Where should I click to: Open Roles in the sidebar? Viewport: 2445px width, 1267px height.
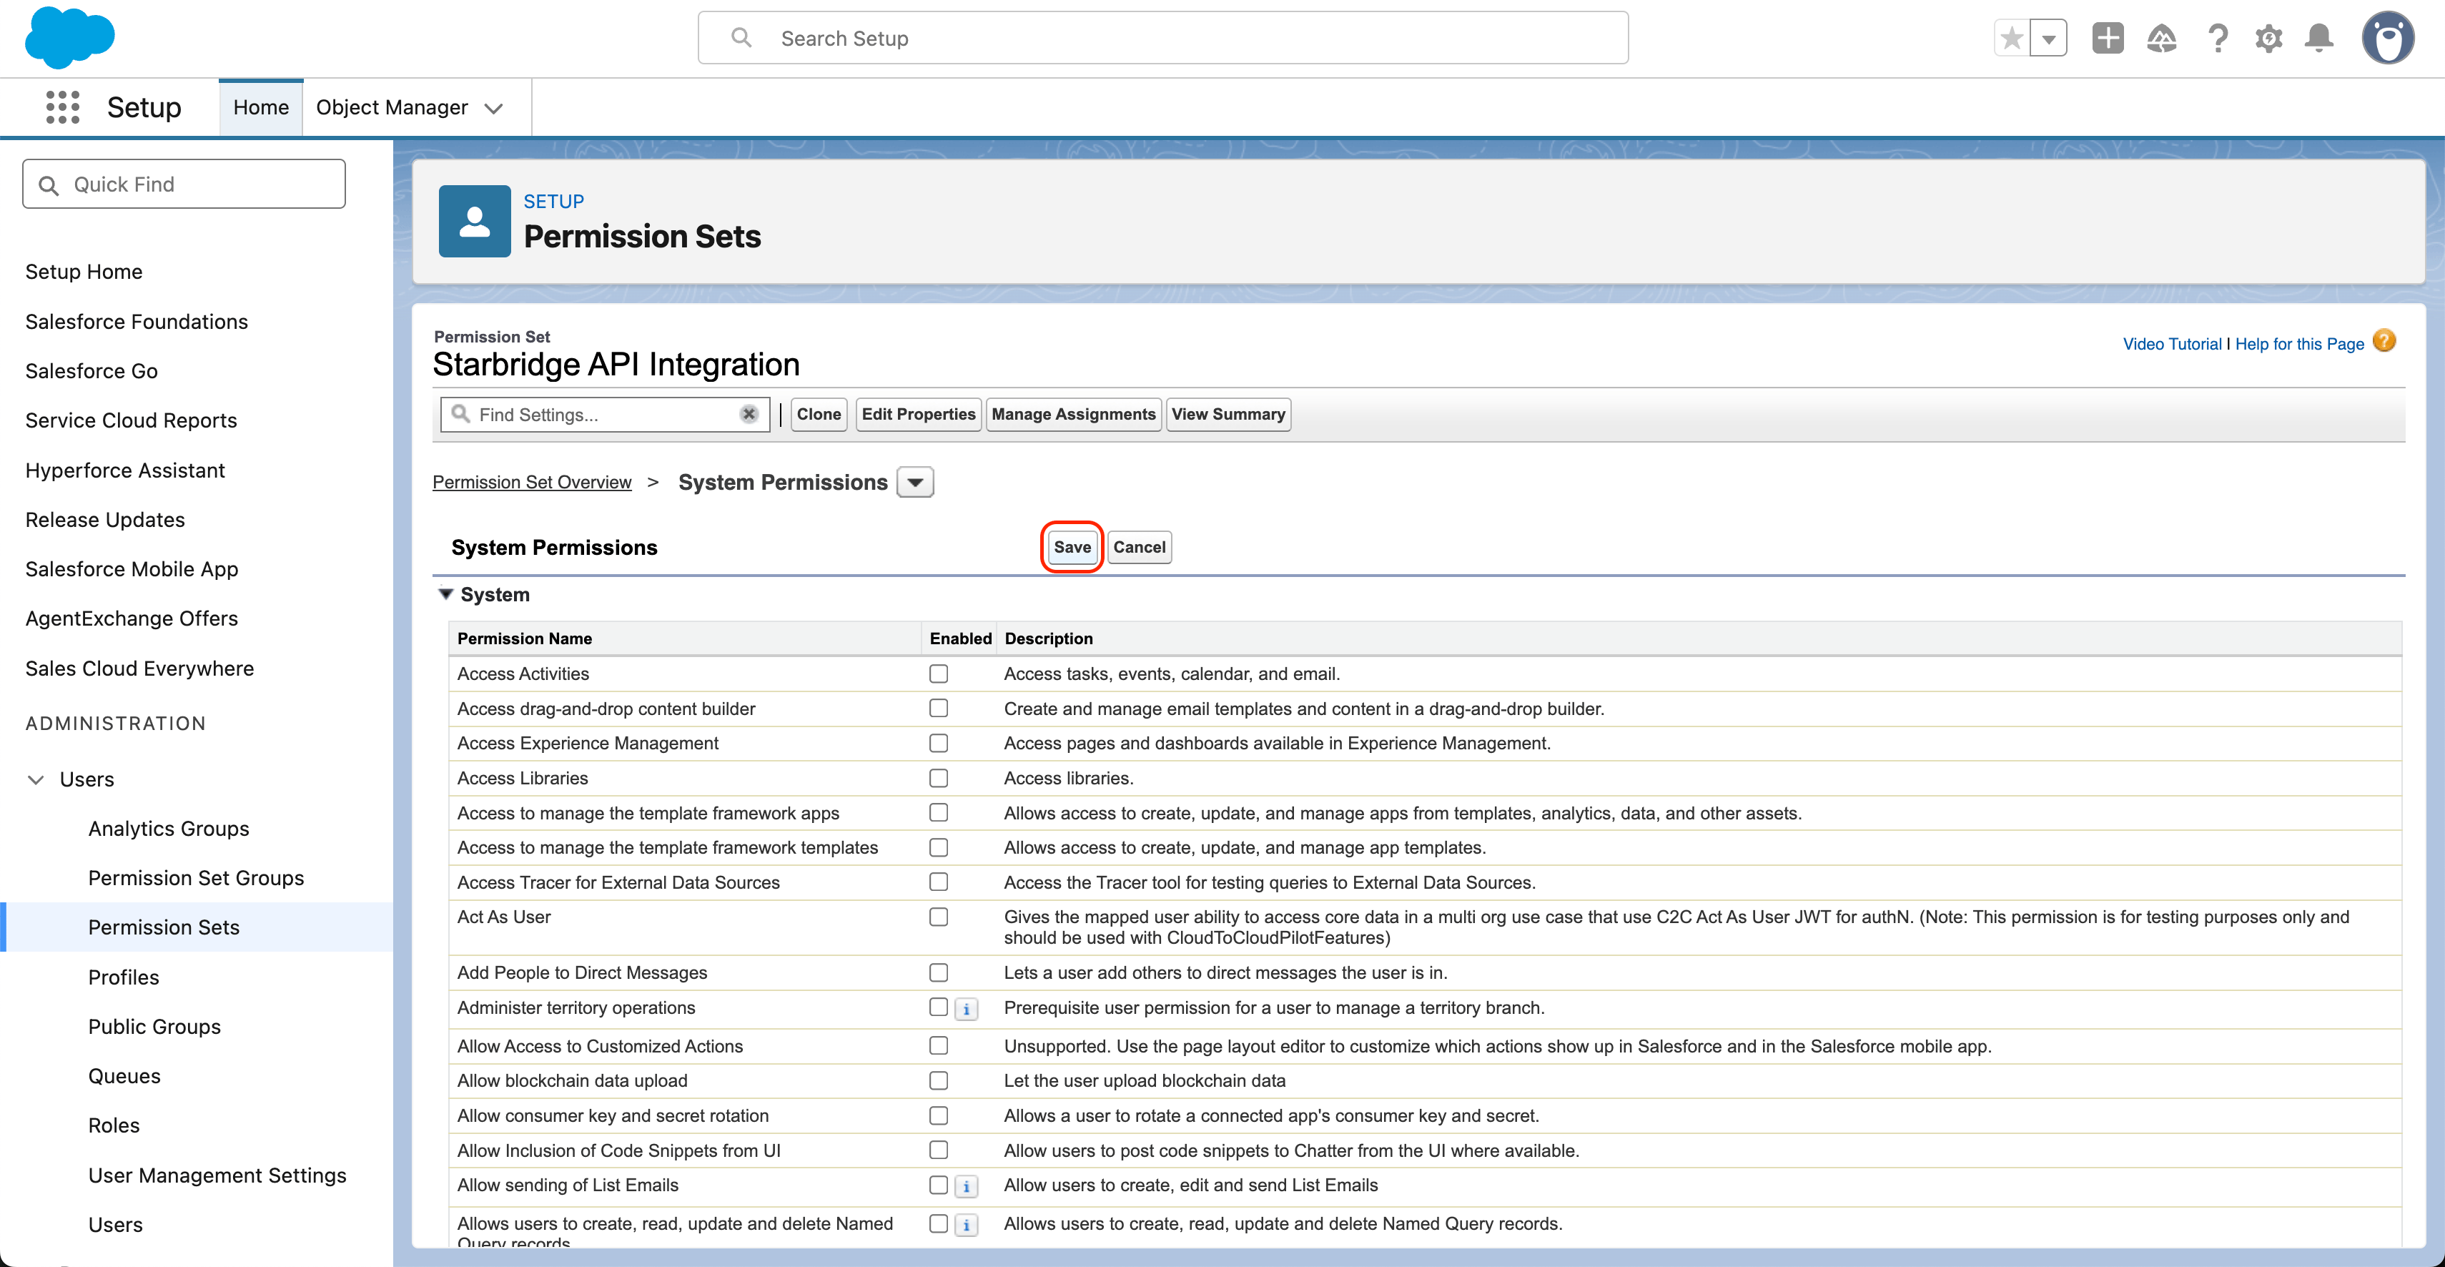click(114, 1125)
